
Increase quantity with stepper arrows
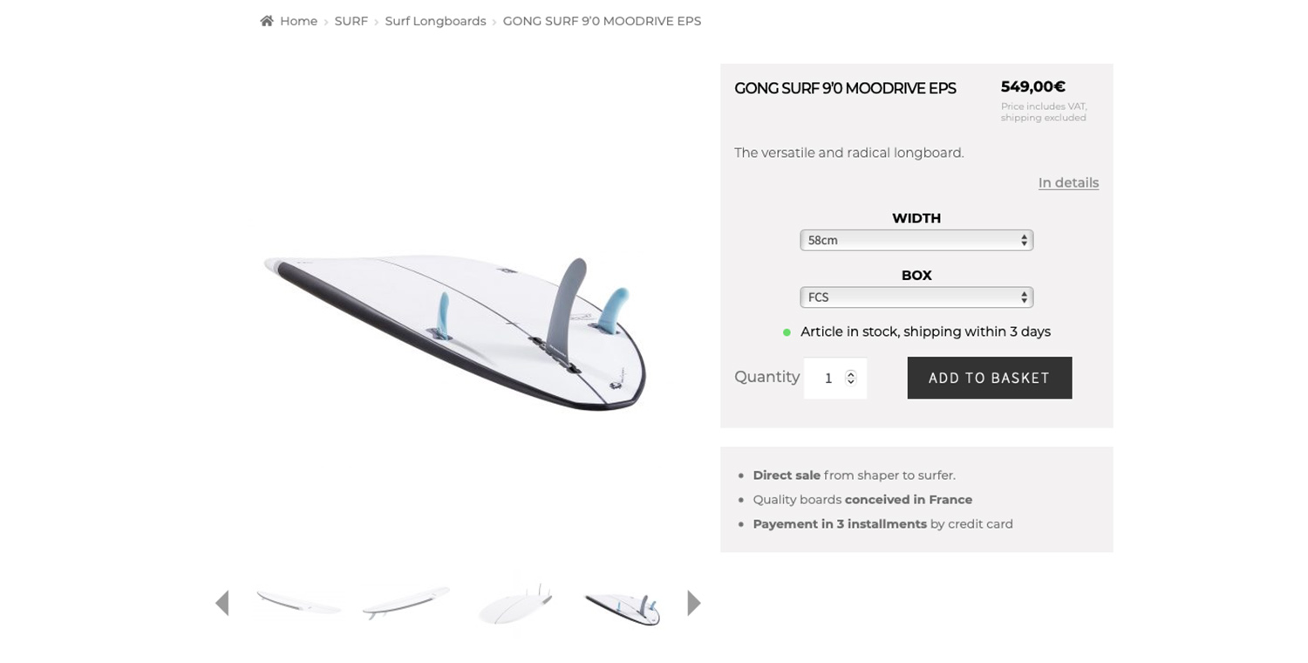point(851,373)
